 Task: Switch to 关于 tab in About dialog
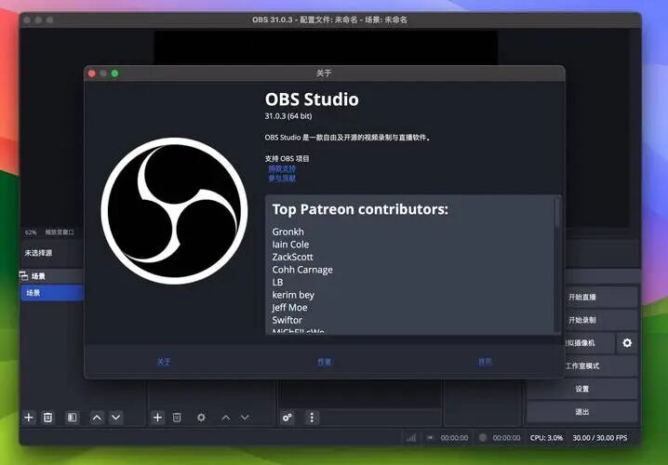click(x=164, y=362)
